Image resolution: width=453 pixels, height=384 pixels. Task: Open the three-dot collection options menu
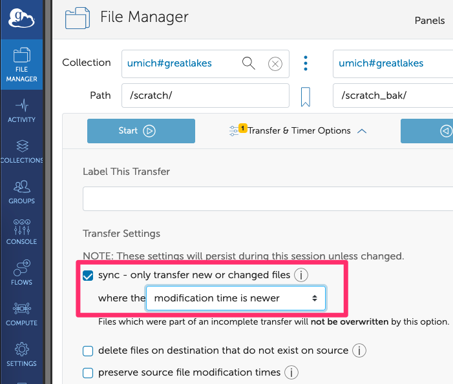coord(306,63)
